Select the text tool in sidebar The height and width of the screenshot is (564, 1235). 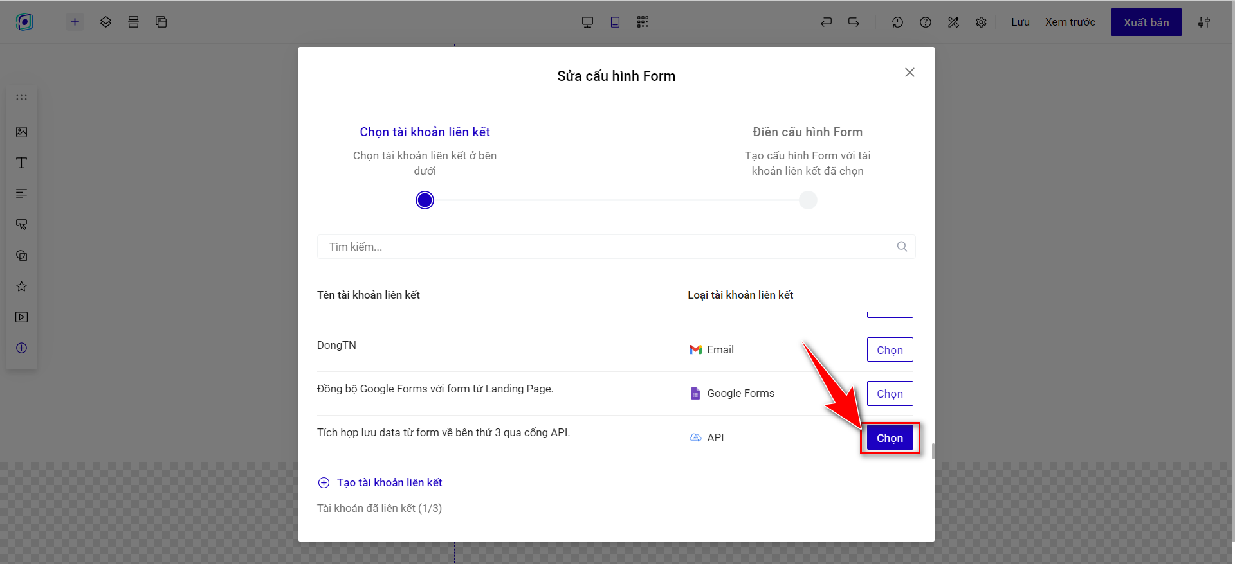pos(22,163)
